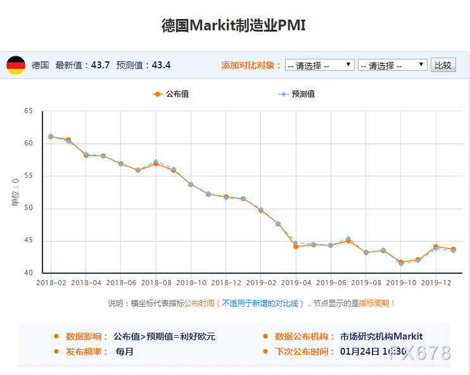
Task: Click the last published data point on chart
Action: (x=454, y=249)
